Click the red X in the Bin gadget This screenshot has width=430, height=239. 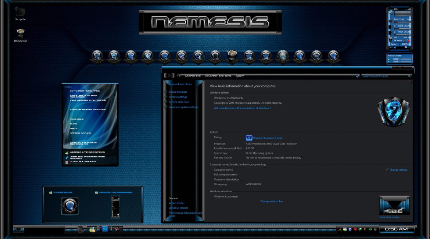[408, 40]
